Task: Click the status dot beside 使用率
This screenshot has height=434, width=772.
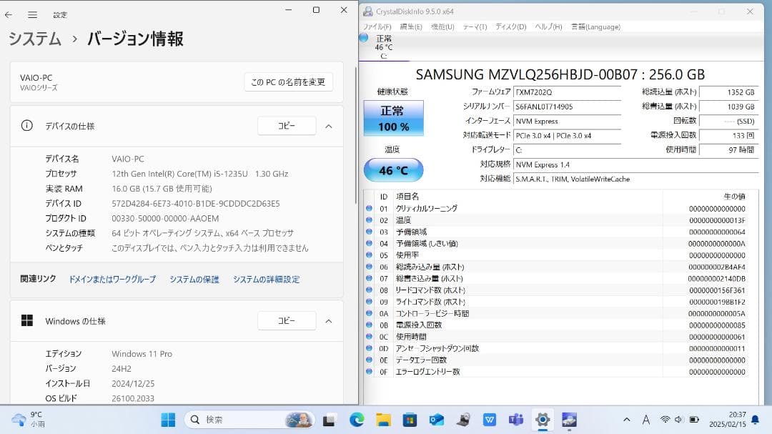Action: [367, 255]
